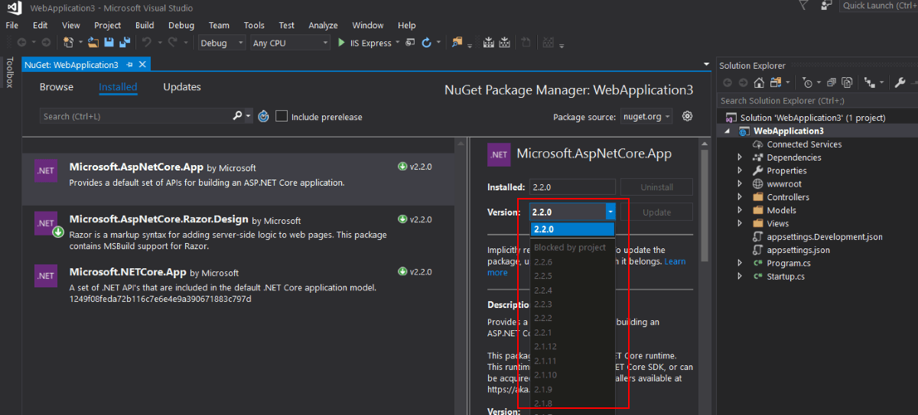This screenshot has height=415, width=918.
Task: Expand the Models folder
Action: 740,210
